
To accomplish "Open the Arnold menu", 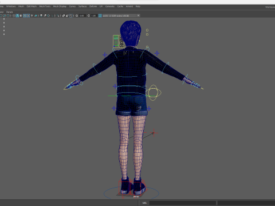I will click(x=129, y=6).
